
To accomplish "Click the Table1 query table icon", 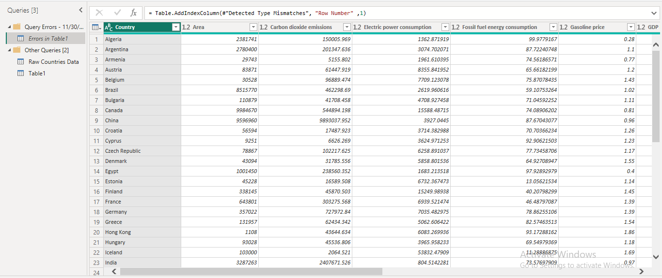I will pyautogui.click(x=20, y=73).
